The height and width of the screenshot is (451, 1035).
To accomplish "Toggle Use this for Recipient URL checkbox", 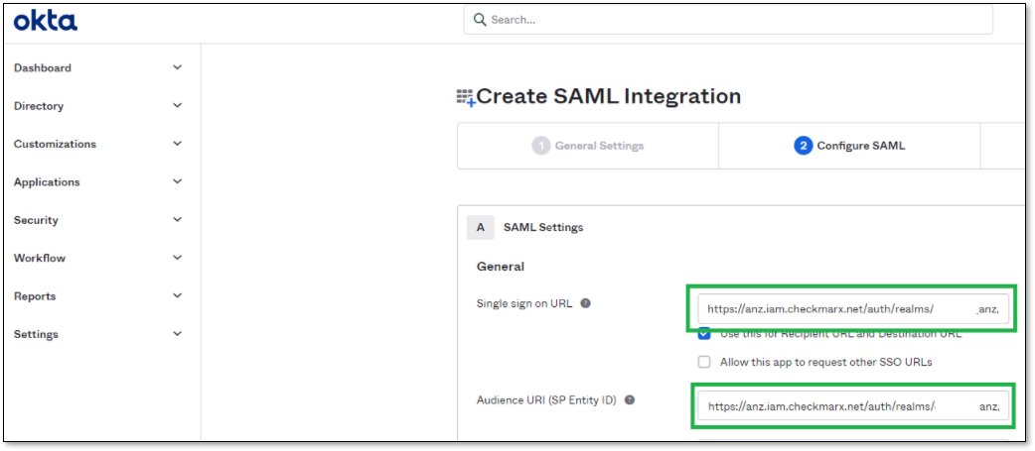I will (704, 333).
